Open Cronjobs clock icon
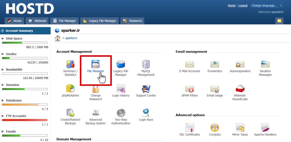291x142 pixels. [215, 127]
